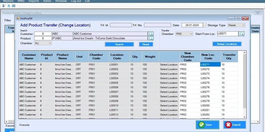Image resolution: width=265 pixels, height=132 pixels.
Task: Click New Chamber Code cell in row L00007
Action: coord(190,92)
